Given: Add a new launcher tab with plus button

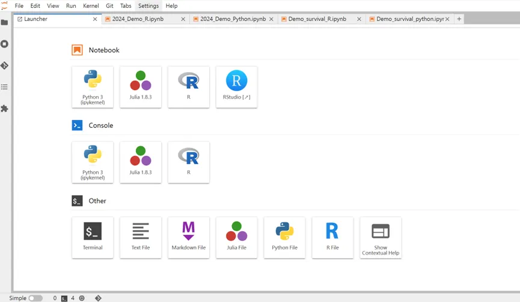Looking at the screenshot, I should pos(459,19).
